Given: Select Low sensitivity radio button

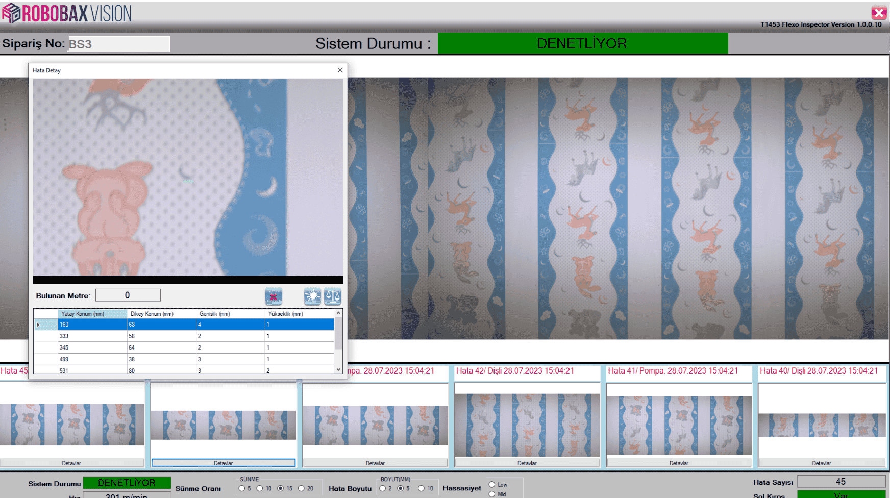Looking at the screenshot, I should (x=492, y=485).
